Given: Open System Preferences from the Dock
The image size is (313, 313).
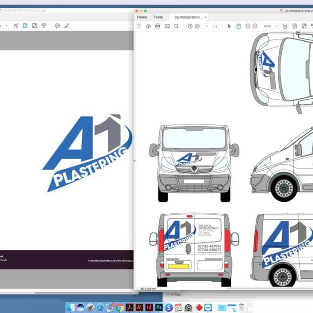Looking at the screenshot, I should pyautogui.click(x=188, y=307).
